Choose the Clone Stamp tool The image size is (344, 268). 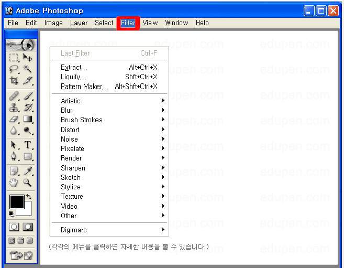pyautogui.click(x=14, y=108)
